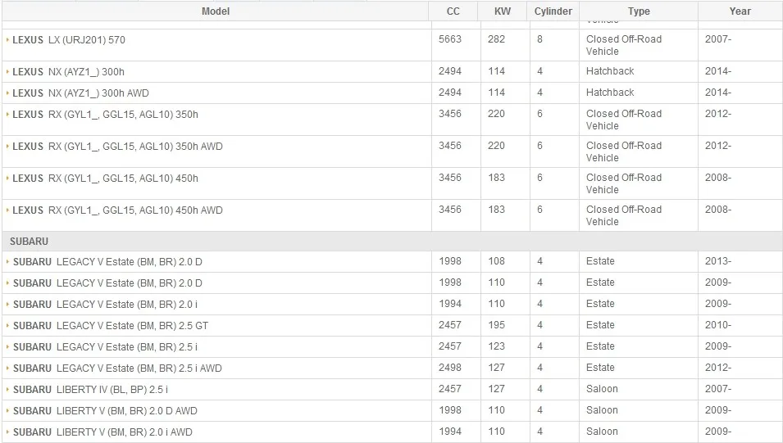Expand arrow beside SUBARU LEGACY V Estate 2.0 i
The image size is (783, 443).
[7, 304]
